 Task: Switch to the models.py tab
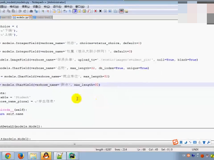pyautogui.click(x=22, y=17)
